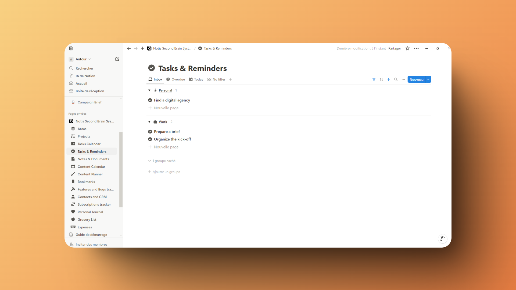Toggle completion on Prepare a brief
This screenshot has width=516, height=290.
150,131
